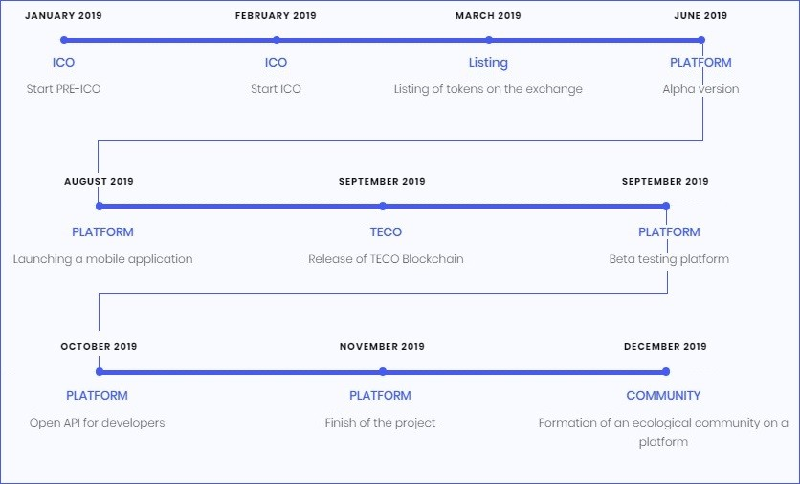Click the 'Finish of the project' description
The image size is (800, 484).
(x=380, y=423)
